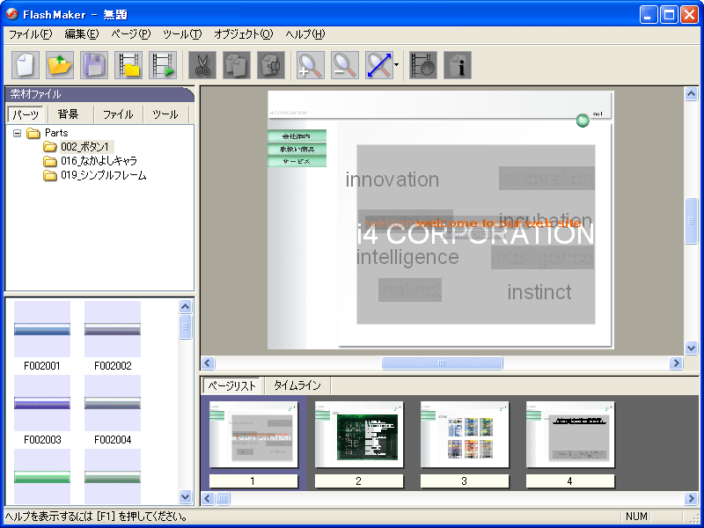Click the canvas vertical scrollbar thumb
Screen dimensions: 704x528
(691, 221)
